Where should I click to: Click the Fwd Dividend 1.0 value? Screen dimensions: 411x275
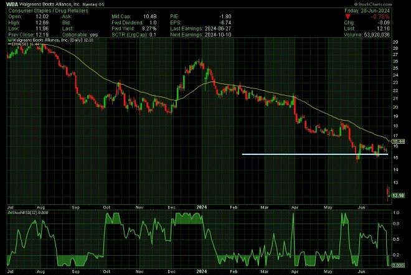click(153, 22)
